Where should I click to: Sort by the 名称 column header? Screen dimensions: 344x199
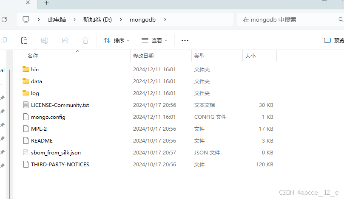point(33,56)
